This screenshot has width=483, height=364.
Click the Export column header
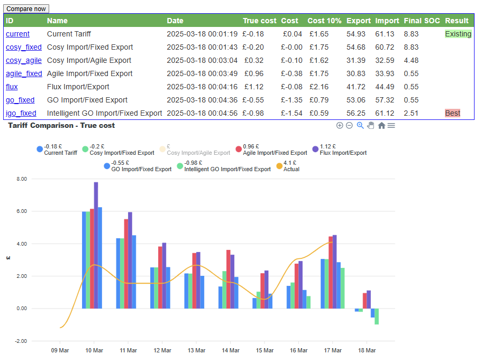coord(359,21)
